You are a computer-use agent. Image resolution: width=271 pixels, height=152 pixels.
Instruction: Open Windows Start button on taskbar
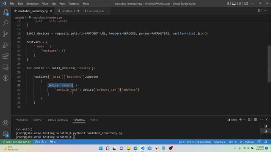(101, 148)
